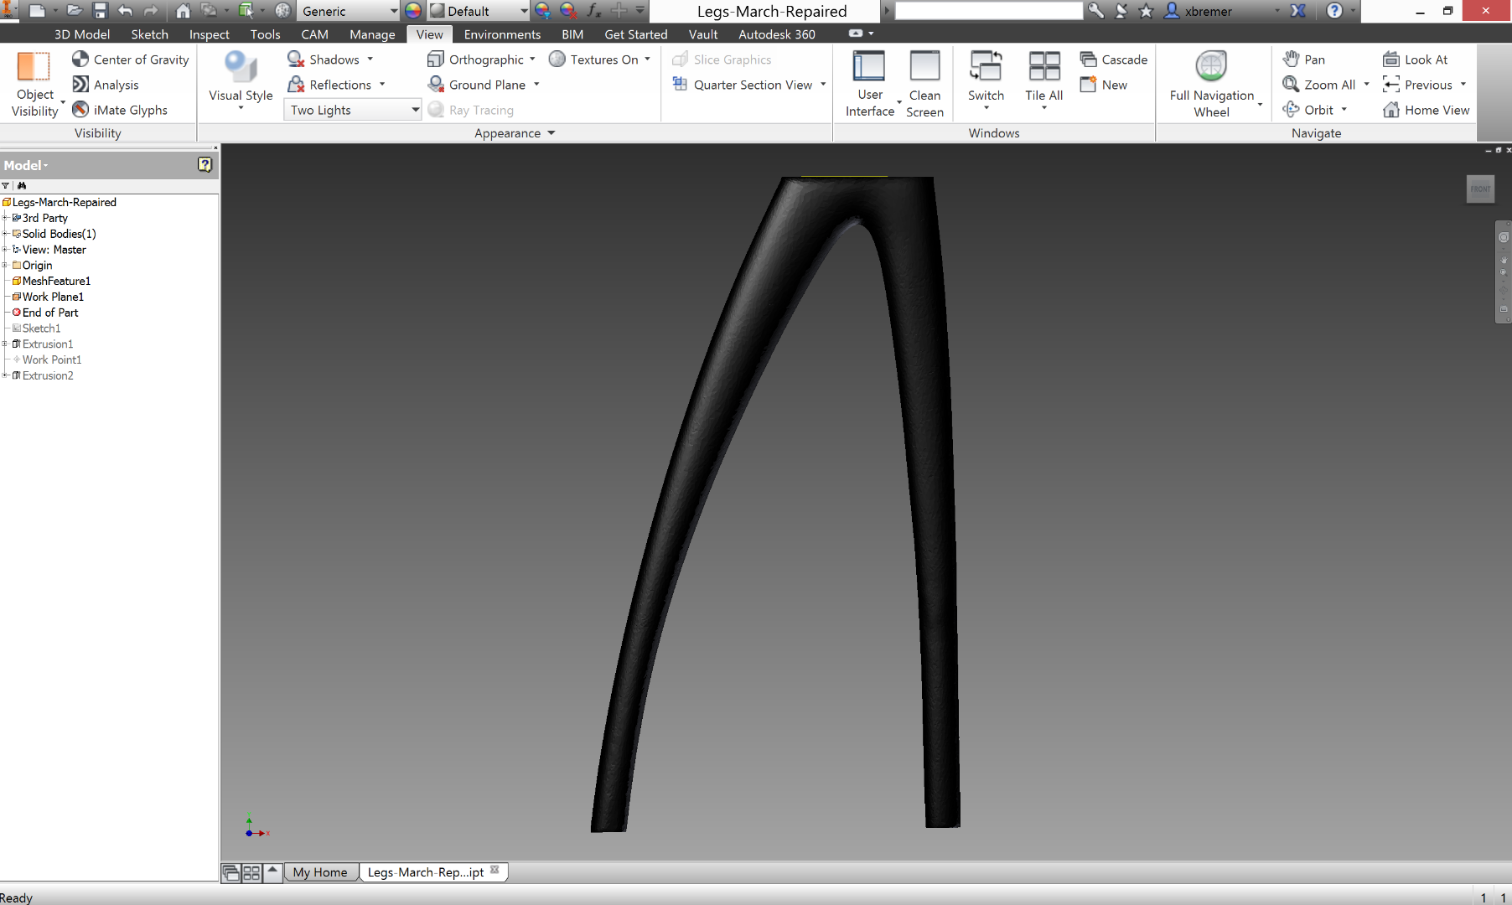
Task: Create a new file from quick access toolbar
Action: [37, 11]
